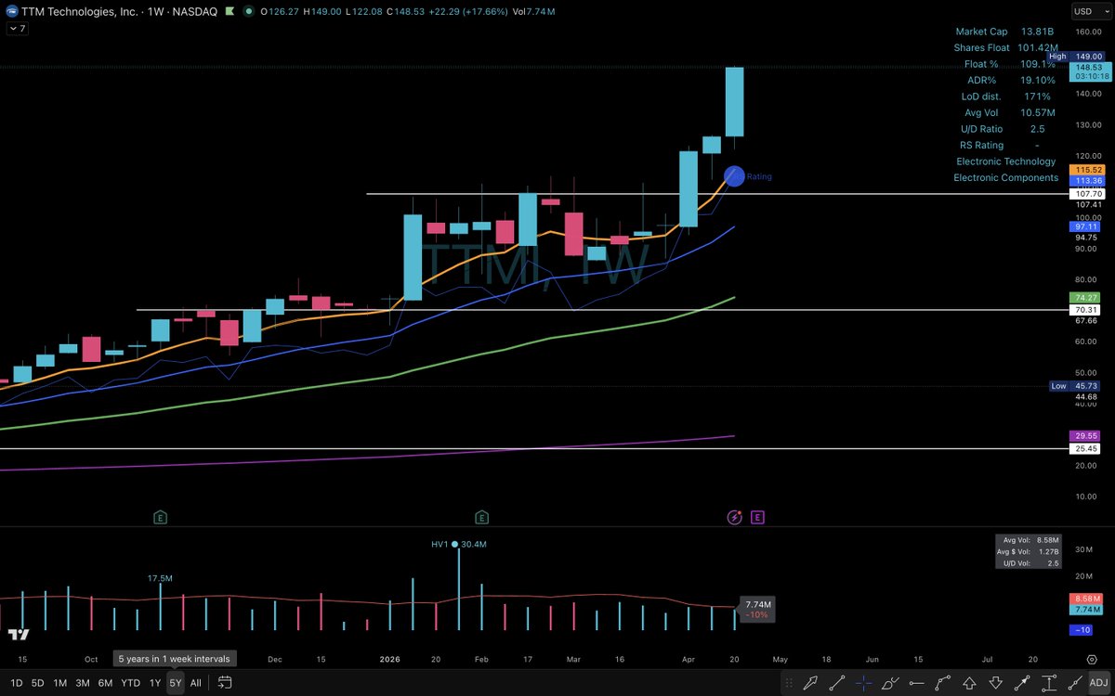The width and height of the screenshot is (1115, 696).
Task: Switch to the 1D time range
Action: click(x=16, y=683)
